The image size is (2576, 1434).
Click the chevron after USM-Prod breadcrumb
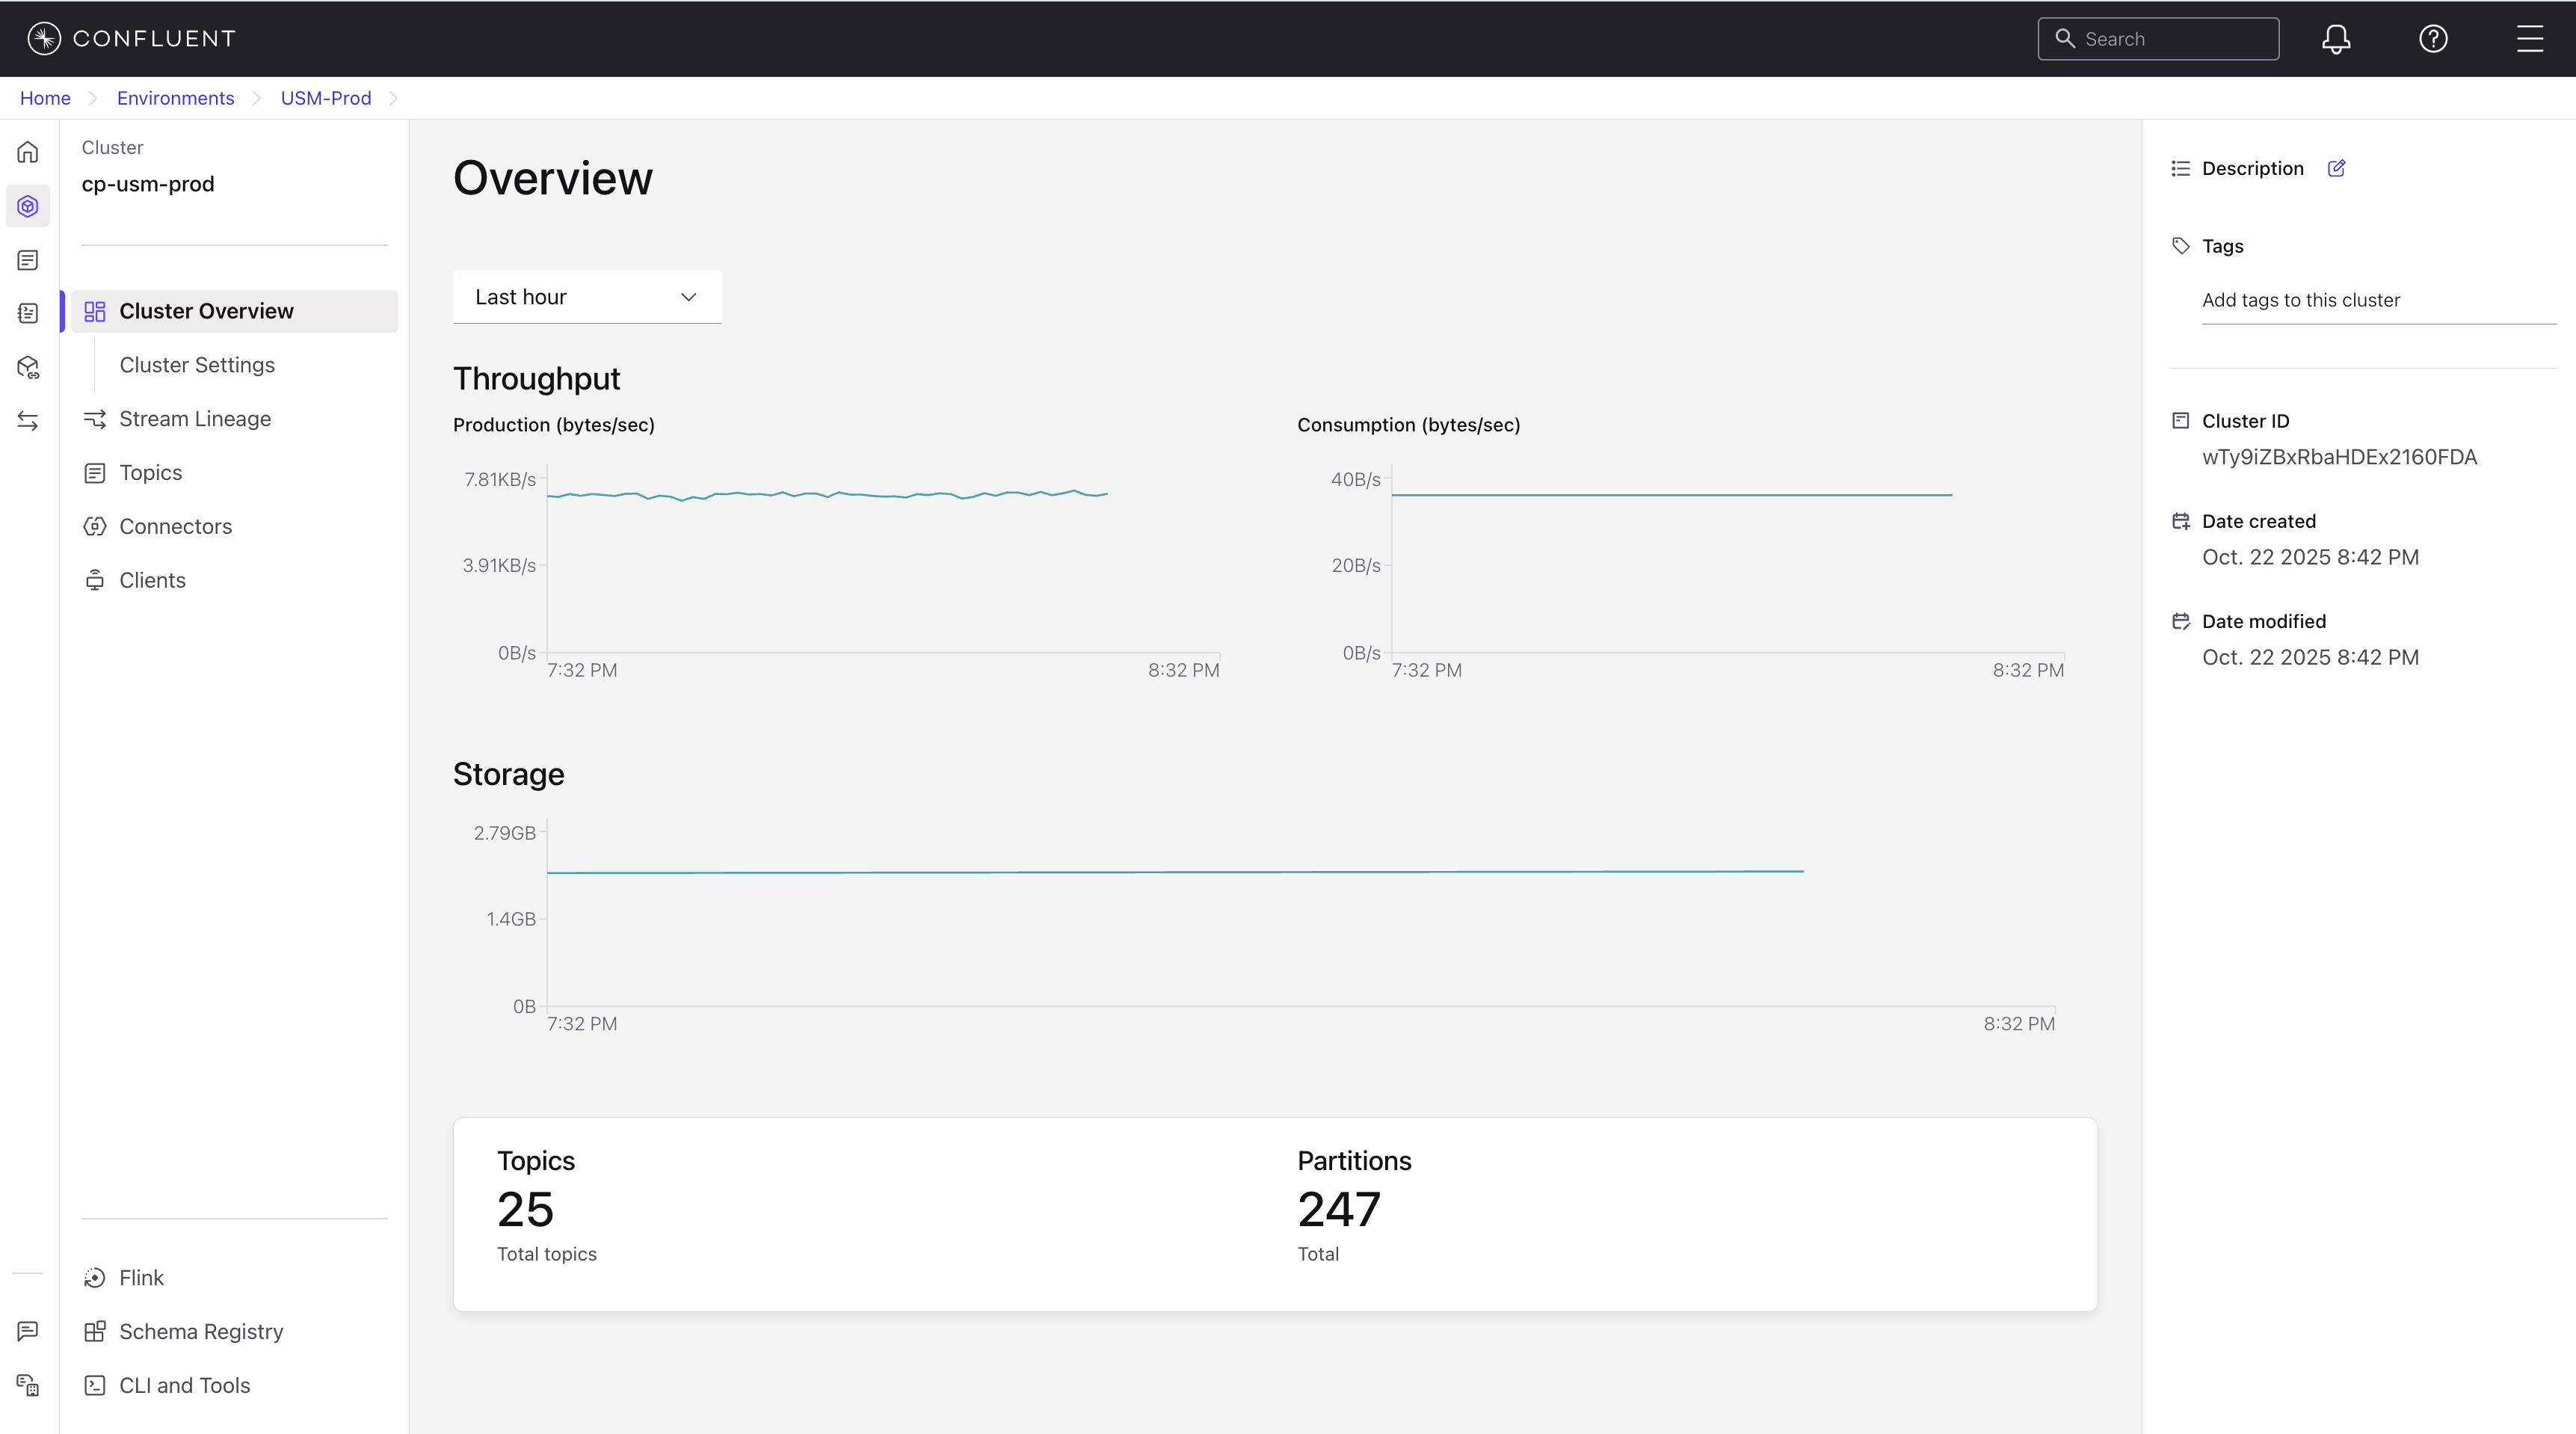[x=393, y=98]
